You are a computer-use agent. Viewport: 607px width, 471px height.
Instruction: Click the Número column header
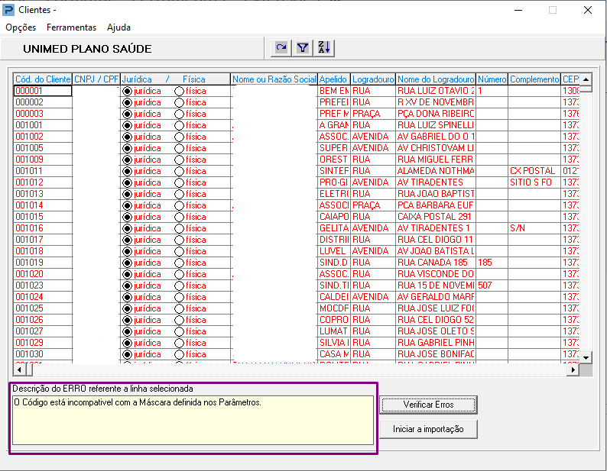492,79
